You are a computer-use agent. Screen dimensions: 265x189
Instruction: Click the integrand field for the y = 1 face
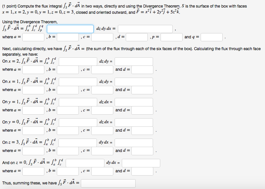pos(77,102)
